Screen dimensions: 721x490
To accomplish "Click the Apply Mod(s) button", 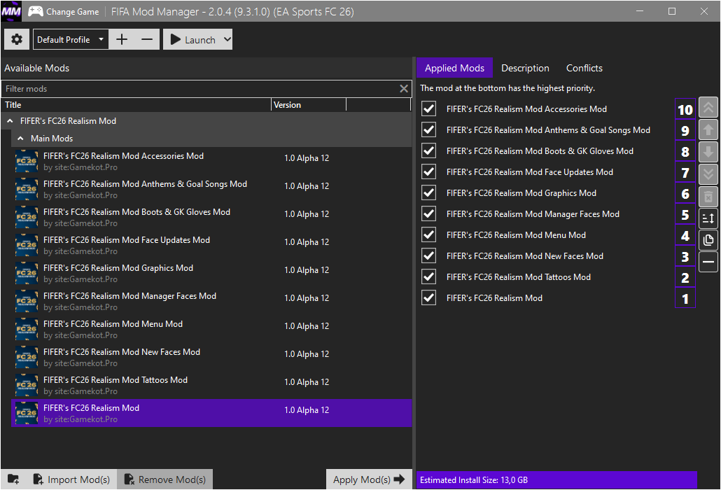I will pyautogui.click(x=369, y=479).
